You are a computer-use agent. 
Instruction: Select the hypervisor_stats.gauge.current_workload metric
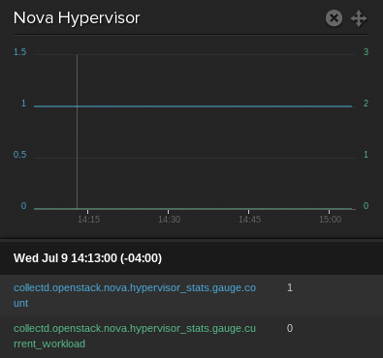(x=135, y=336)
